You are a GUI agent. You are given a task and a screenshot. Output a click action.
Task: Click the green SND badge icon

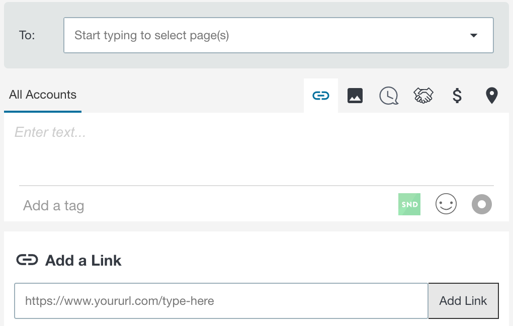pos(409,204)
